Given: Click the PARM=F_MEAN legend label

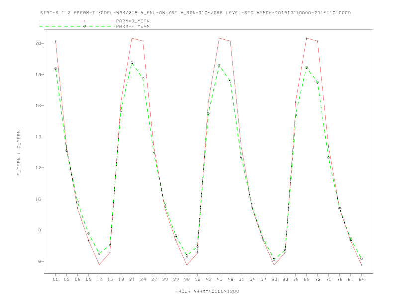Looking at the screenshot, I should tap(133, 26).
